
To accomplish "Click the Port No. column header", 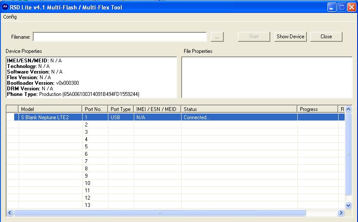I will [95, 109].
